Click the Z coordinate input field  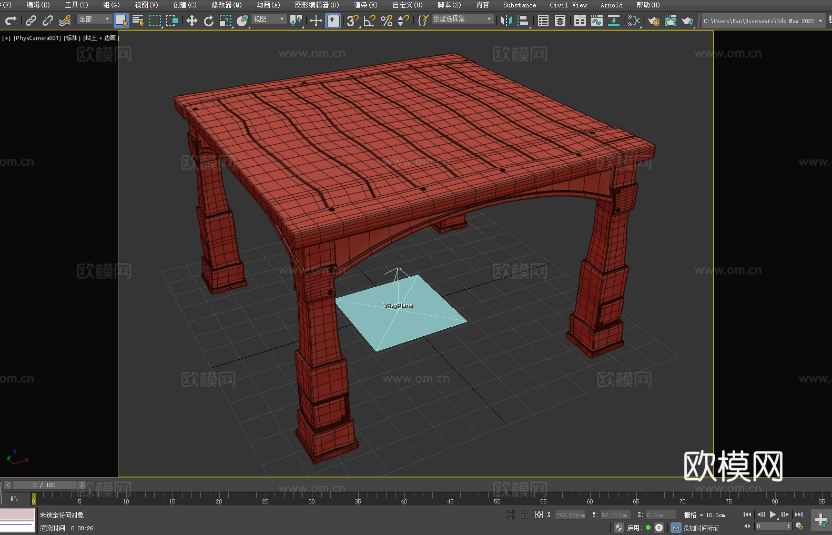(x=661, y=515)
